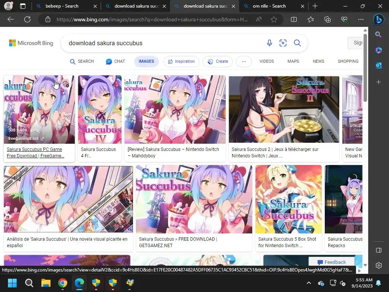The width and height of the screenshot is (389, 292).
Task: Switch to the om nlle - Search tab
Action: (x=274, y=6)
